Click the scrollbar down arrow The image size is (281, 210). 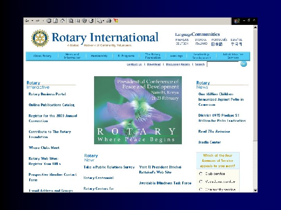[x=255, y=190]
